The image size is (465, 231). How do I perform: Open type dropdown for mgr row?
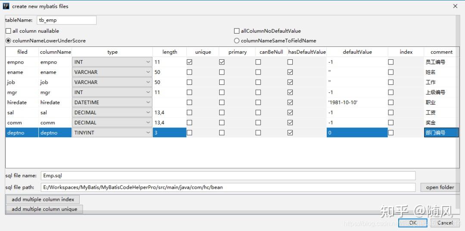coord(112,92)
